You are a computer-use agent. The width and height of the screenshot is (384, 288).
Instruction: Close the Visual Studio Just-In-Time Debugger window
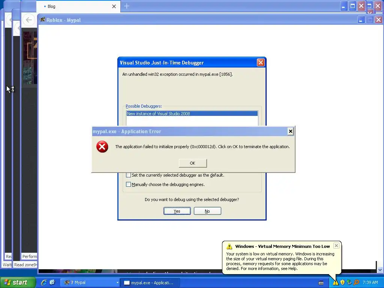[261, 63]
